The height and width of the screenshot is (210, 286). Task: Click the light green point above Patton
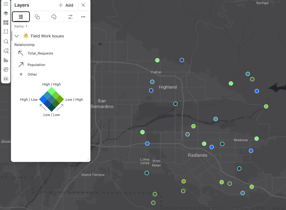point(157,60)
